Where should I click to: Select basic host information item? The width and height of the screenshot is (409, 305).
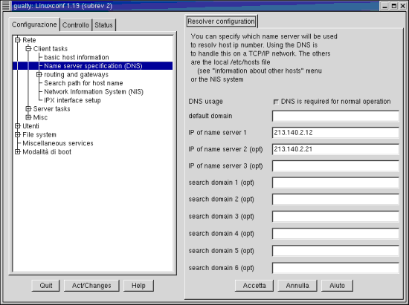77,57
